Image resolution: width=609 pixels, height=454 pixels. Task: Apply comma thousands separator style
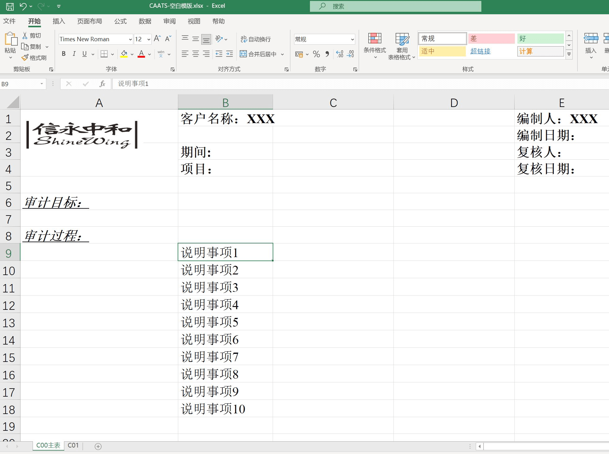(327, 54)
